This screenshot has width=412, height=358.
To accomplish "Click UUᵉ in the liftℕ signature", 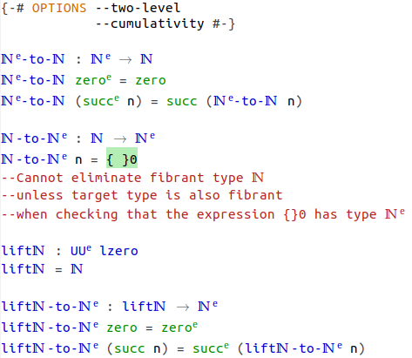I will point(81,251).
